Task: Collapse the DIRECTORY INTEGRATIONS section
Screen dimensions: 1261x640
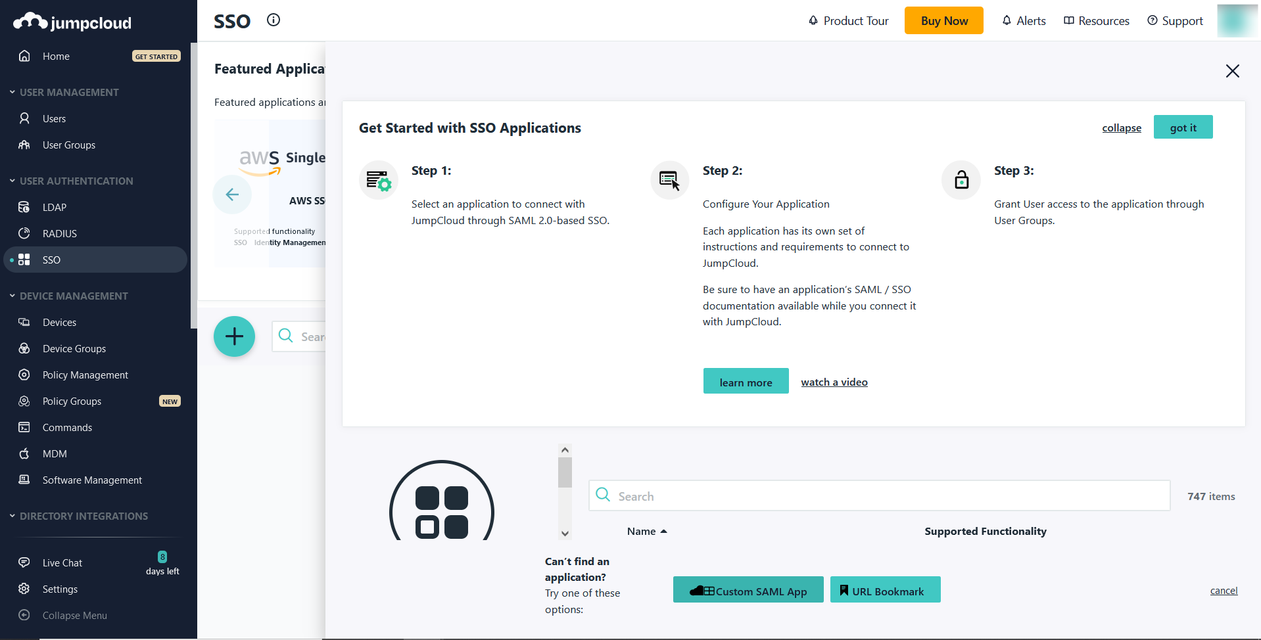Action: [x=11, y=516]
